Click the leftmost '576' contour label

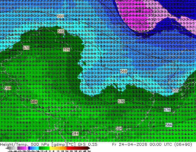coord(26,47)
